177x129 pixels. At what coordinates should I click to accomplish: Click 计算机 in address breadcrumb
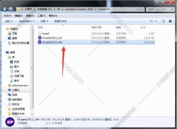pos(28,9)
